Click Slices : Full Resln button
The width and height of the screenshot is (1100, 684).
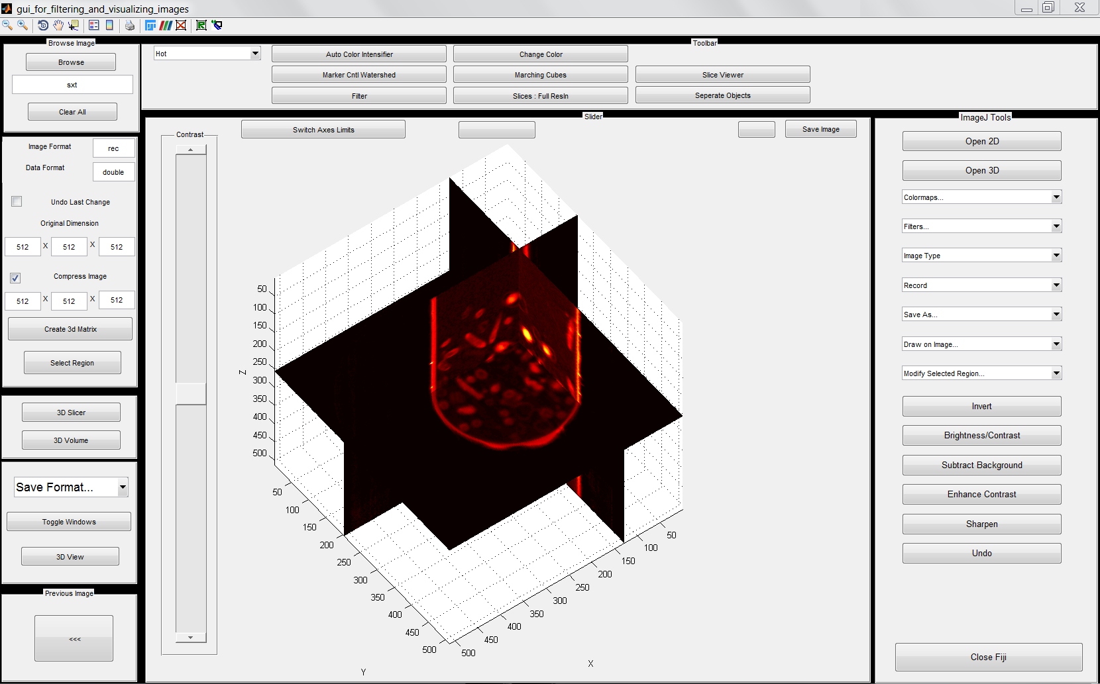point(541,96)
